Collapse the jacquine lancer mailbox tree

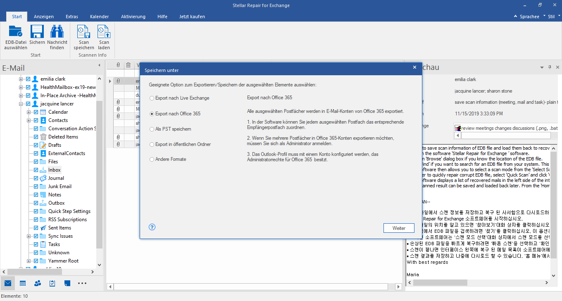21,104
